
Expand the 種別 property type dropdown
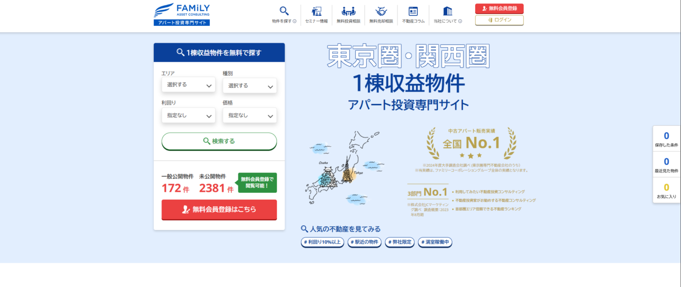point(250,84)
